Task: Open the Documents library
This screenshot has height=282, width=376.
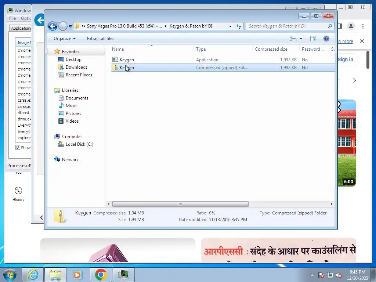Action: [x=77, y=98]
